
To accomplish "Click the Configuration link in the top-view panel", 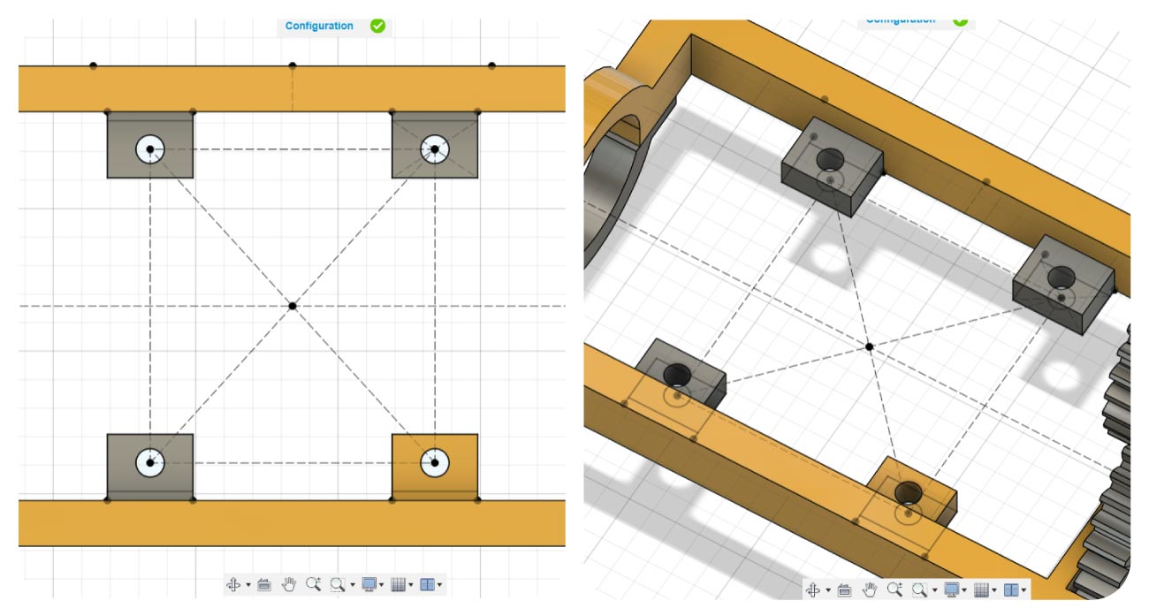I will point(319,26).
